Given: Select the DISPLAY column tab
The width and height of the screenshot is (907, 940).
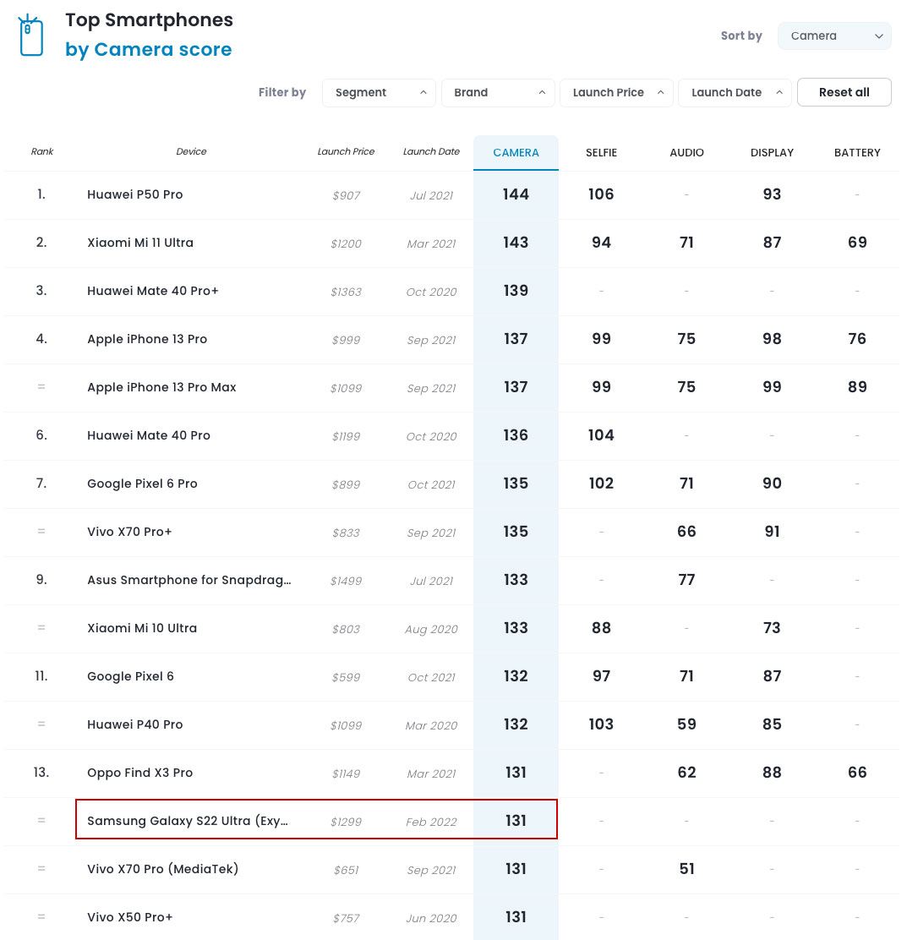Looking at the screenshot, I should coord(772,153).
